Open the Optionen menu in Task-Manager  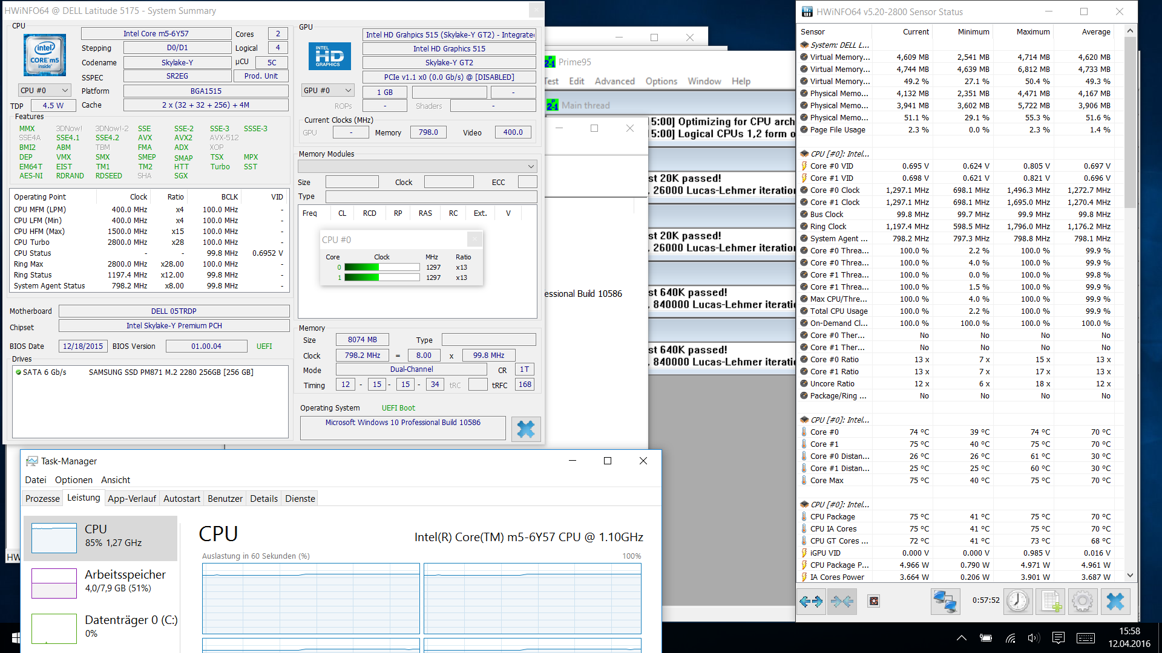pos(74,479)
